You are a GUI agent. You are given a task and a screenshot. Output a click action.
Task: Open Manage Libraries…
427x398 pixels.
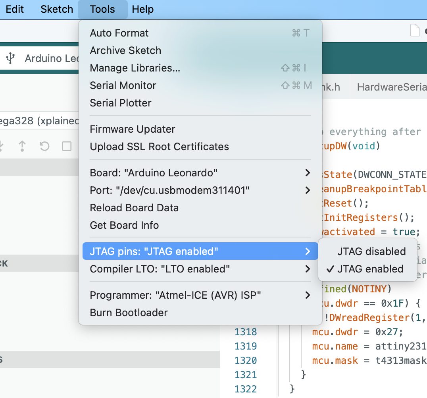(x=200, y=68)
